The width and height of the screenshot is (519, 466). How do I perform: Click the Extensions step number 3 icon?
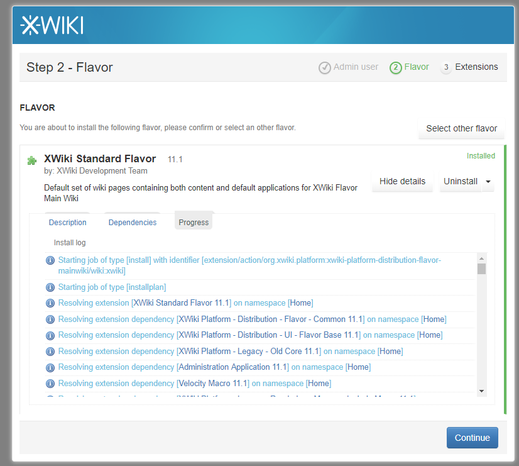446,67
